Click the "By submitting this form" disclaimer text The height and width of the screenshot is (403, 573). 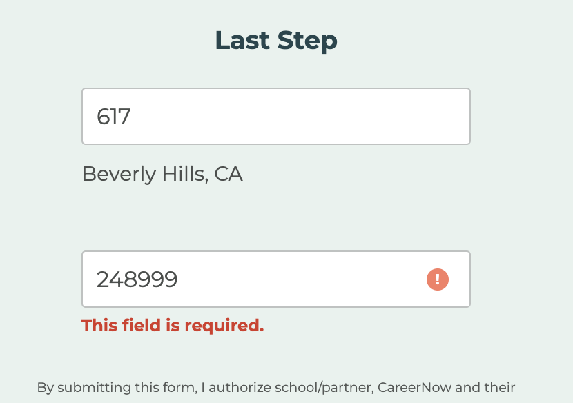pos(276,388)
